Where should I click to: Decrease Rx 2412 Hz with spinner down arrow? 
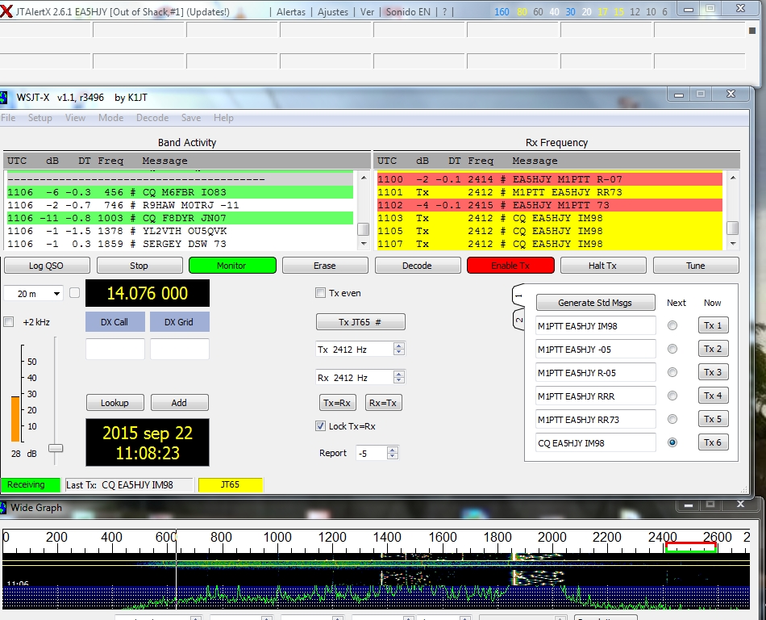pos(399,380)
